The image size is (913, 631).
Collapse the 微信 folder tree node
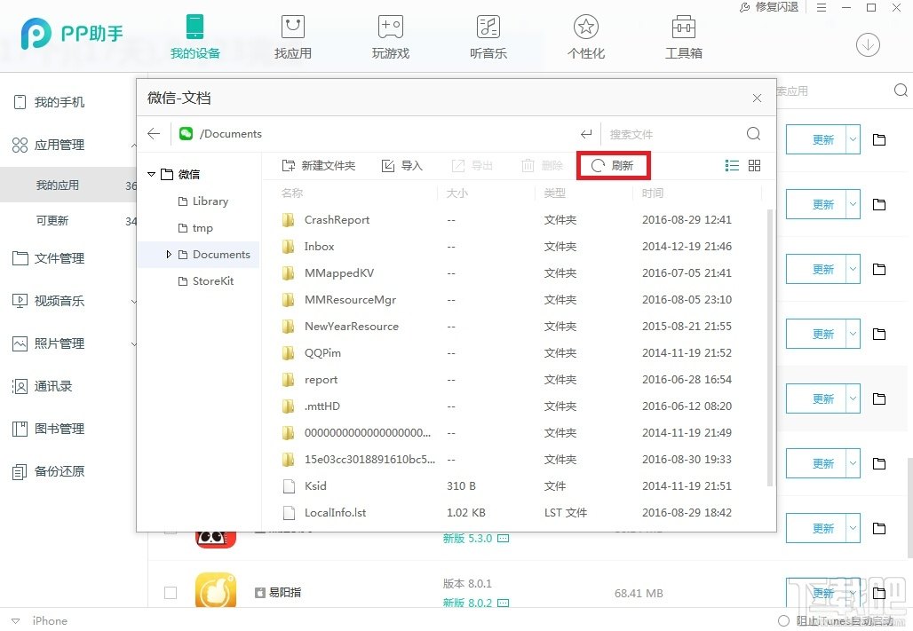(151, 174)
